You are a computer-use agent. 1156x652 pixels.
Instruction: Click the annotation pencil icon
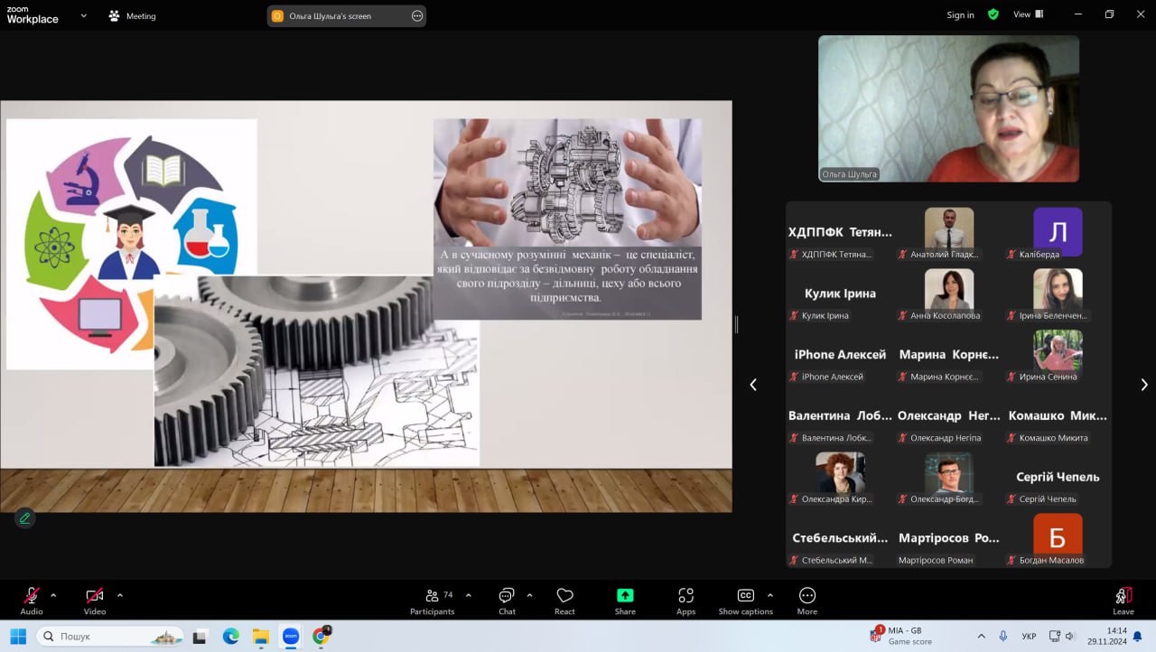[24, 517]
